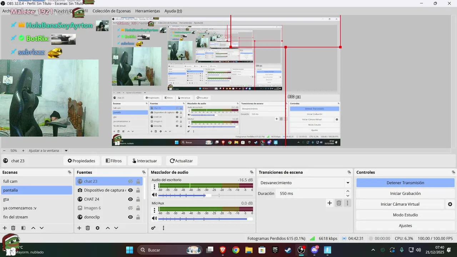Click Detener Transmisión button
The image size is (457, 257).
pyautogui.click(x=405, y=183)
